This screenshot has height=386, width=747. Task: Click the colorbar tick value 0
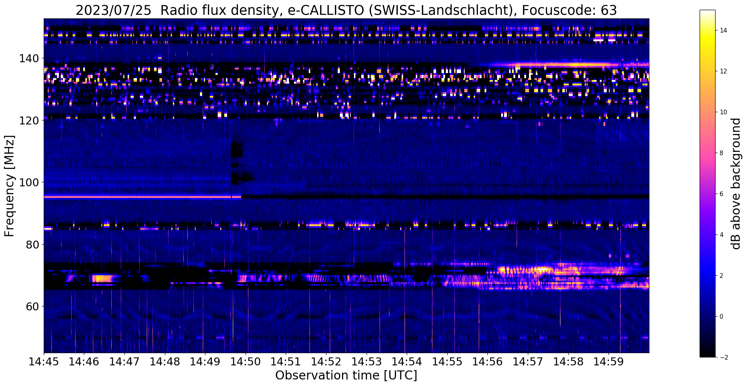click(x=722, y=317)
